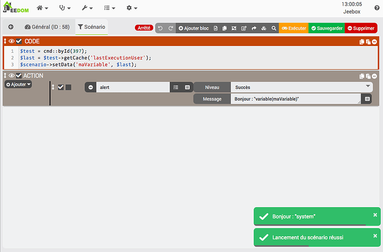
Task: Open the scenario links graph icon
Action: click(234, 28)
